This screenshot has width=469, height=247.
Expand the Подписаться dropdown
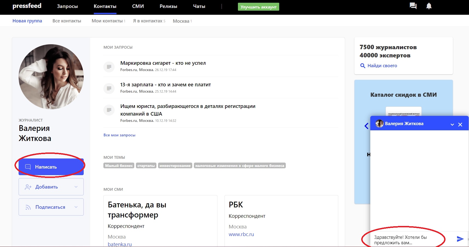(x=76, y=207)
